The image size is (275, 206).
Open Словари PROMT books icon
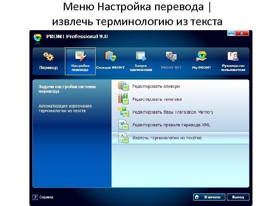pos(110,56)
